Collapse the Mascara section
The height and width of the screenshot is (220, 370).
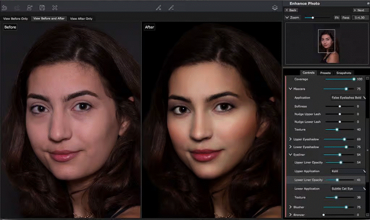(x=290, y=89)
